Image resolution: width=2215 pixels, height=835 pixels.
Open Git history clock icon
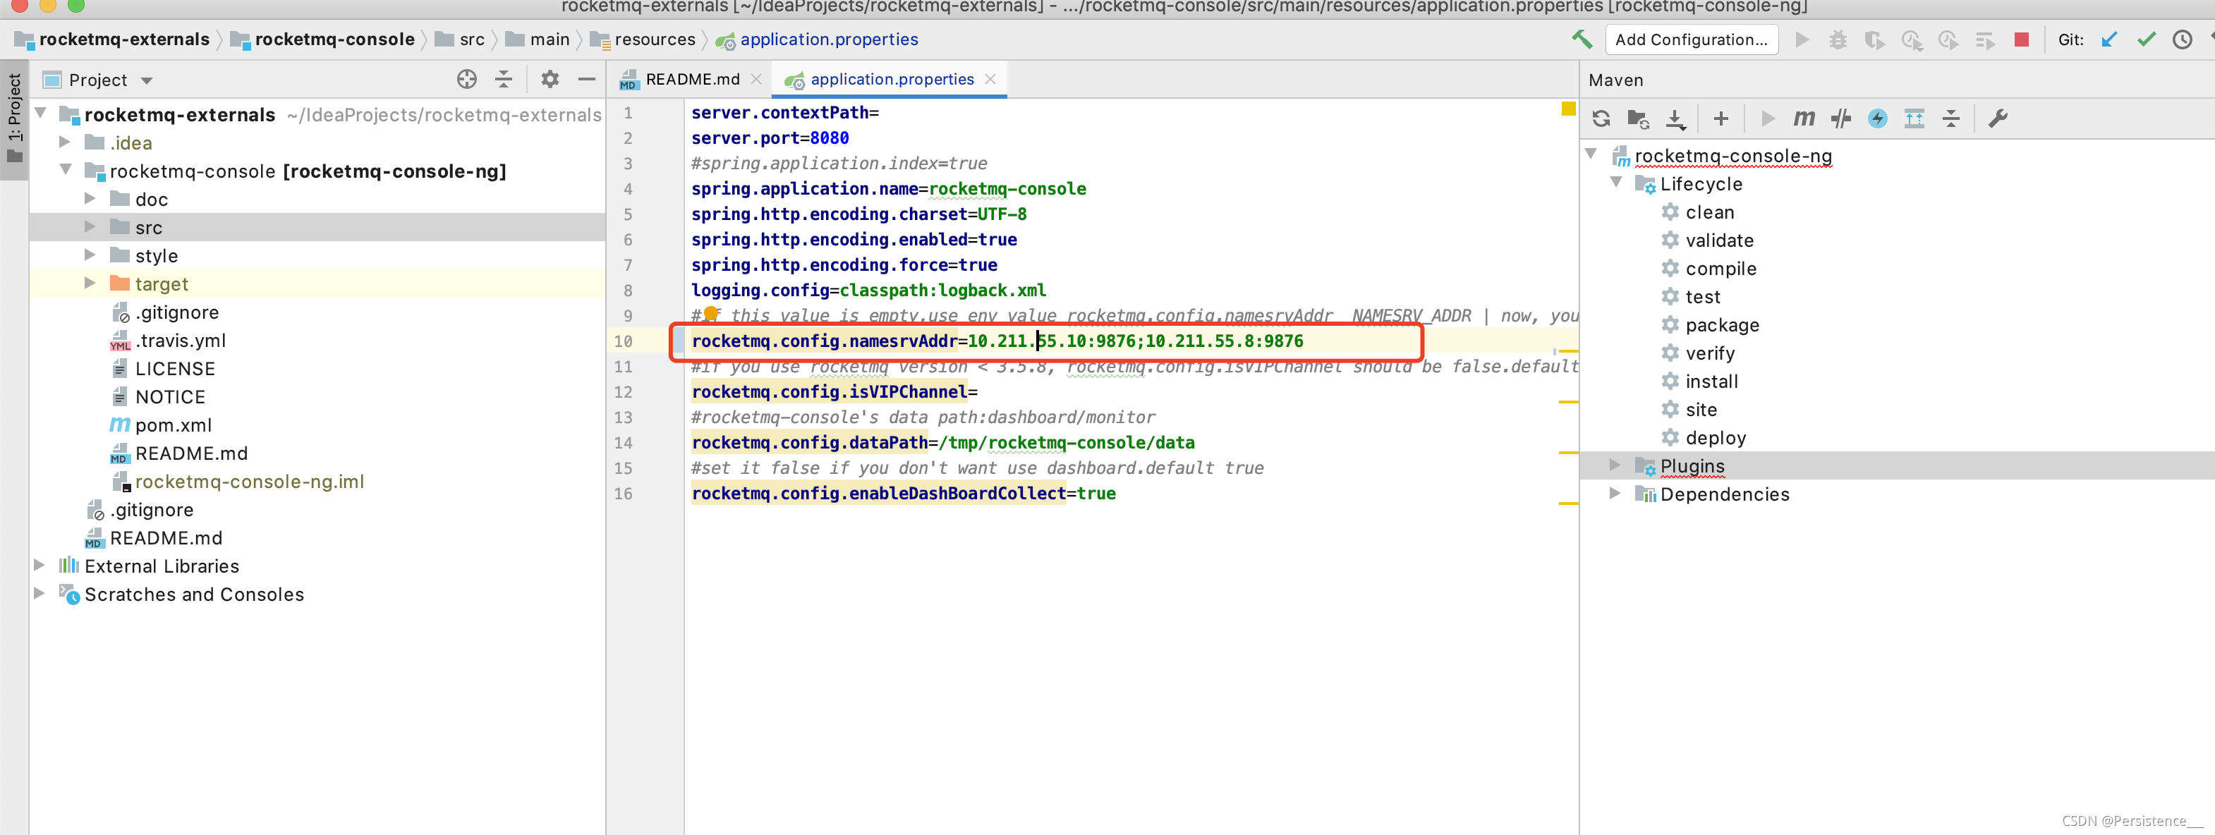pos(2183,39)
